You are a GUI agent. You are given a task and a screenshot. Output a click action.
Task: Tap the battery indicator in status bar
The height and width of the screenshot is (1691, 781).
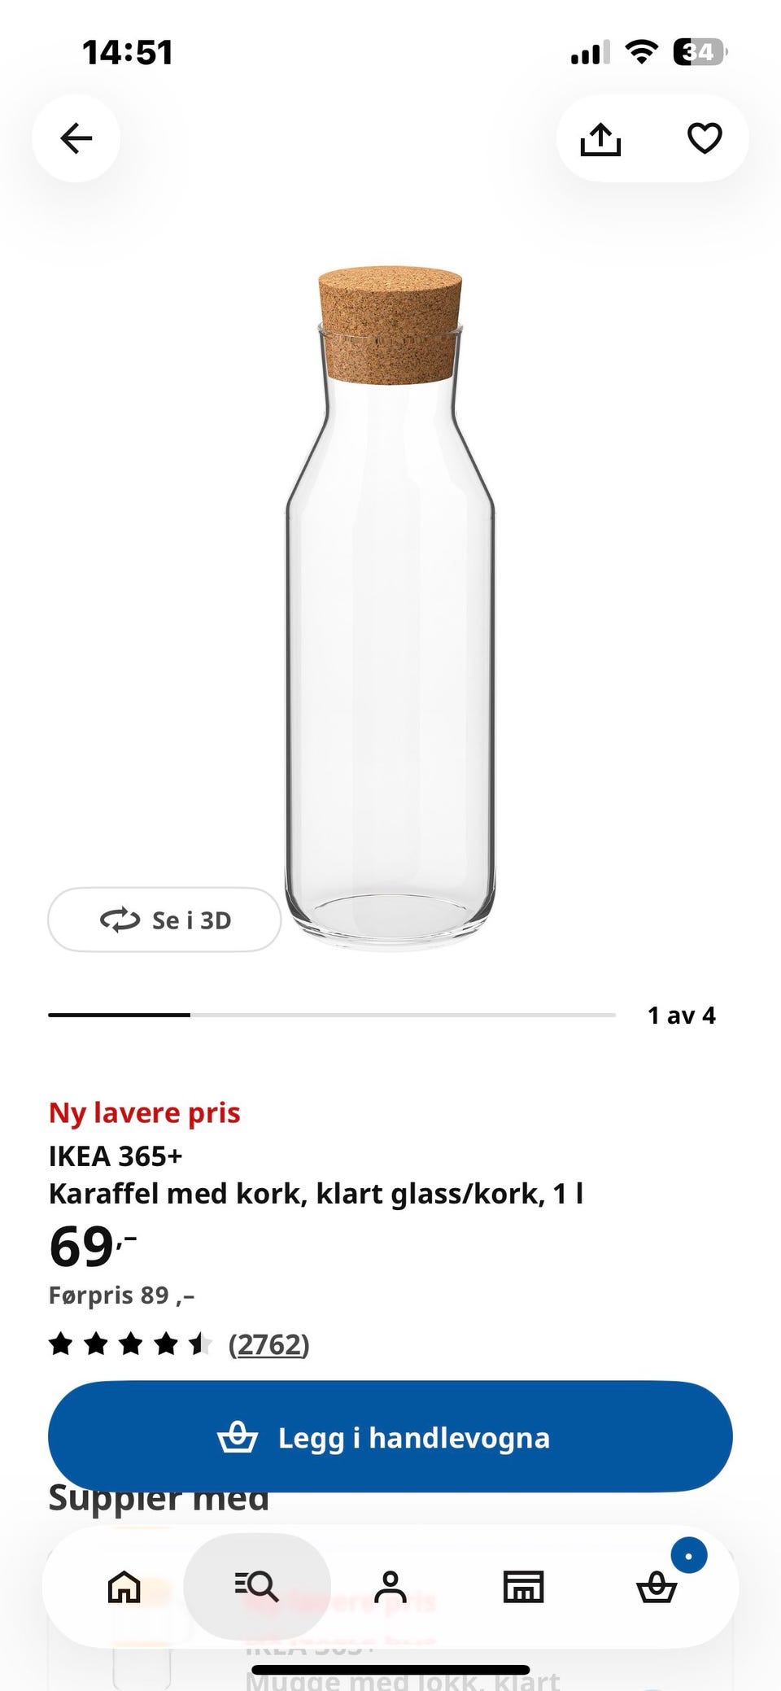tap(700, 53)
